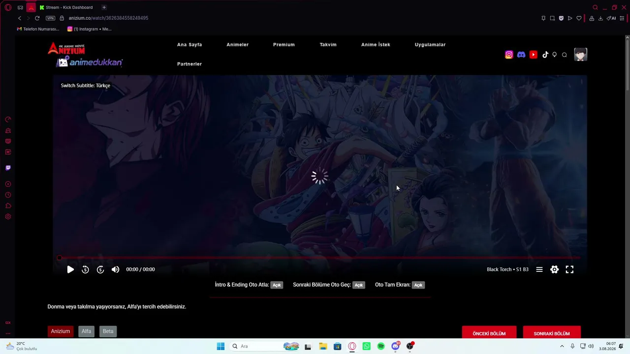Open the Partnerler menu item
Viewport: 630px width, 354px height.
(x=189, y=64)
